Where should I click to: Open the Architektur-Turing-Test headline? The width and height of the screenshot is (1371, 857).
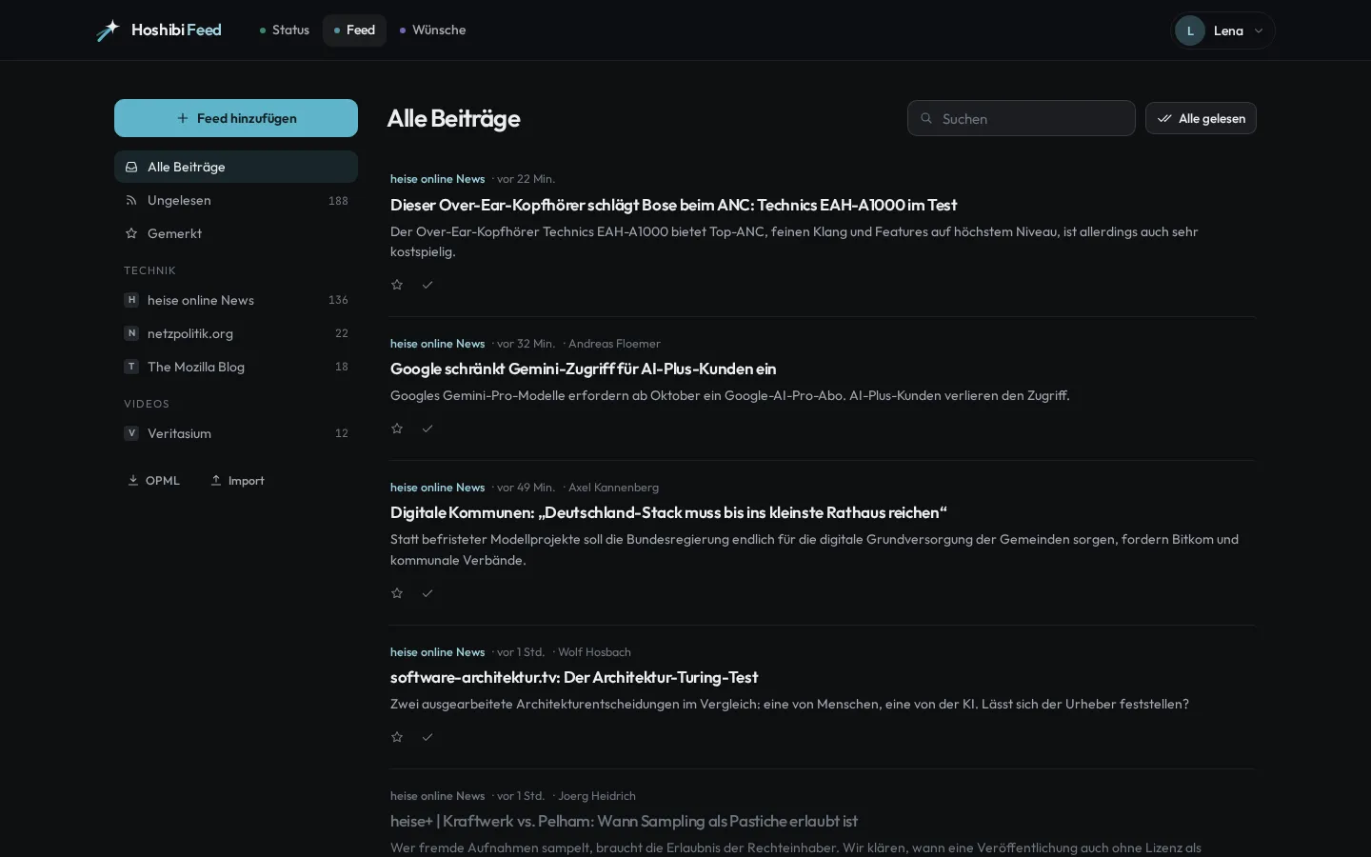click(574, 677)
